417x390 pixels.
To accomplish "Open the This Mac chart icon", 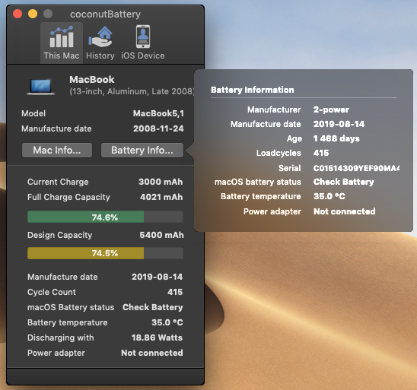I will click(62, 36).
